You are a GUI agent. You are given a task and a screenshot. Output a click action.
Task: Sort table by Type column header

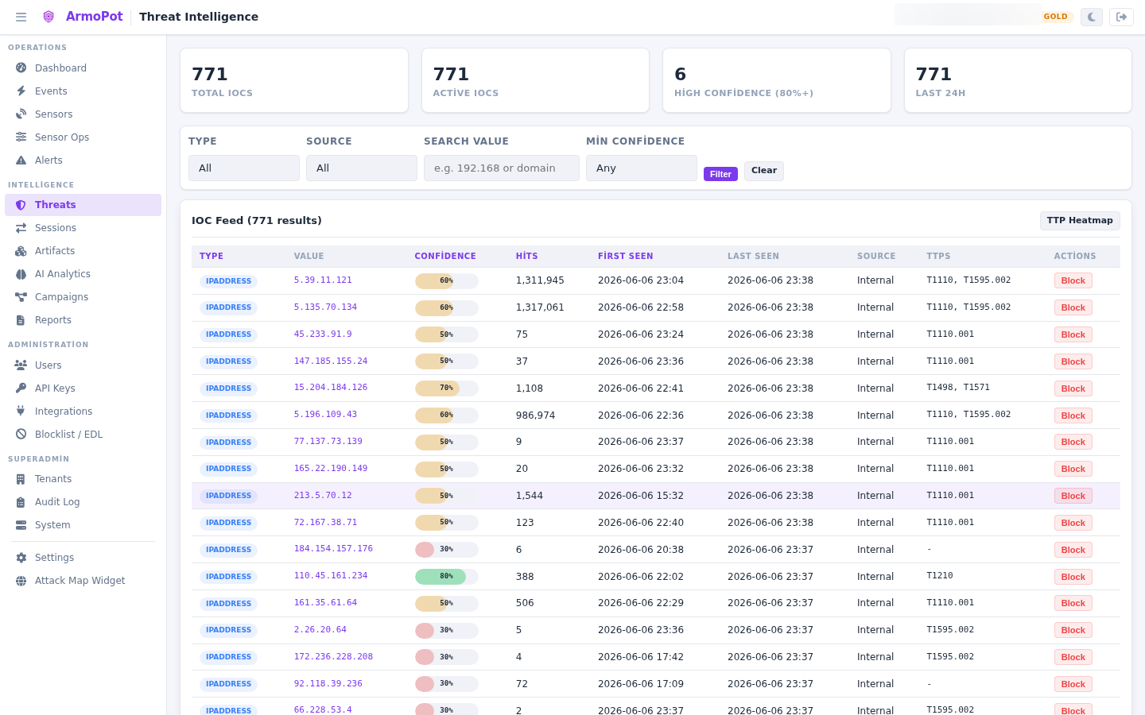click(x=212, y=256)
